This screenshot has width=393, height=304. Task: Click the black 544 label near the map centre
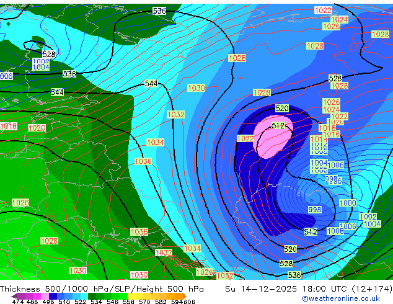[x=151, y=84]
